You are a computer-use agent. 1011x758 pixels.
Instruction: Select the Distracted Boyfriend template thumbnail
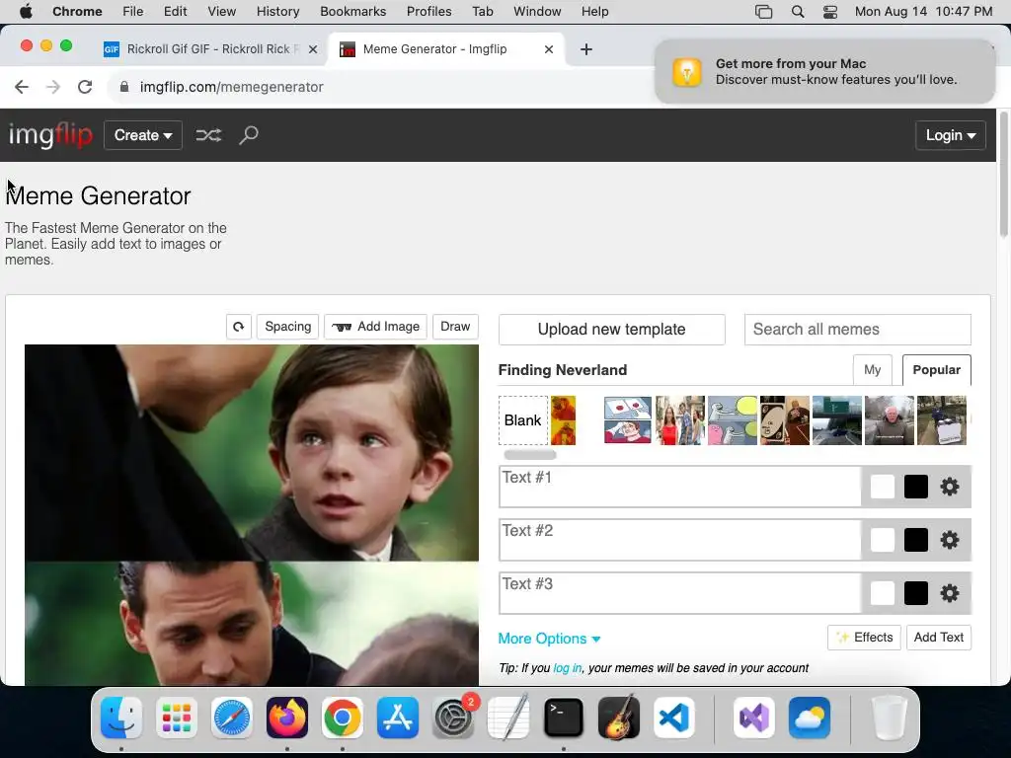[x=679, y=420]
